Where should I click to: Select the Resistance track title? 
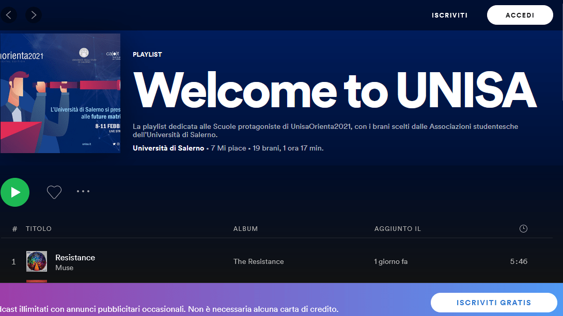click(75, 257)
